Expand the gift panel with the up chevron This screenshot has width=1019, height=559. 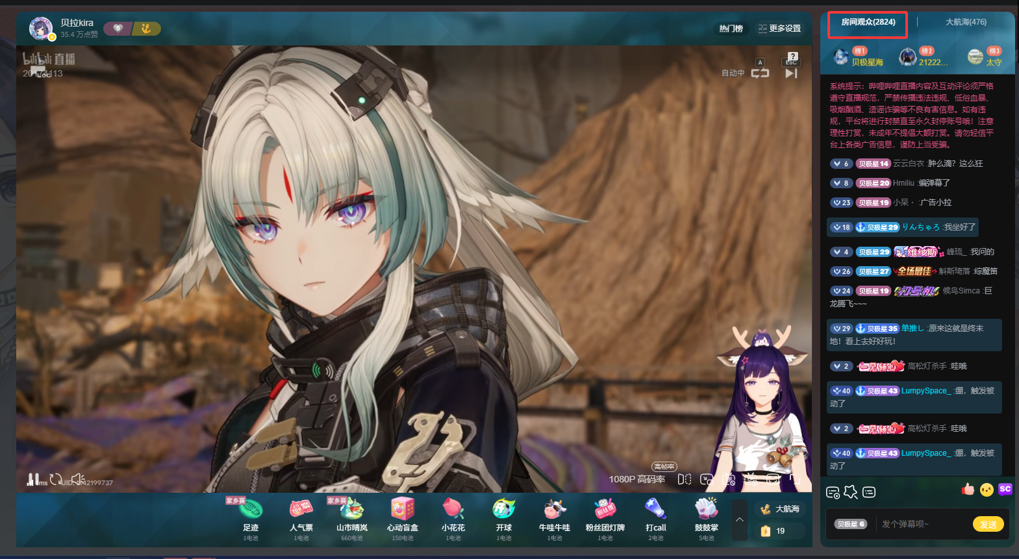(740, 520)
